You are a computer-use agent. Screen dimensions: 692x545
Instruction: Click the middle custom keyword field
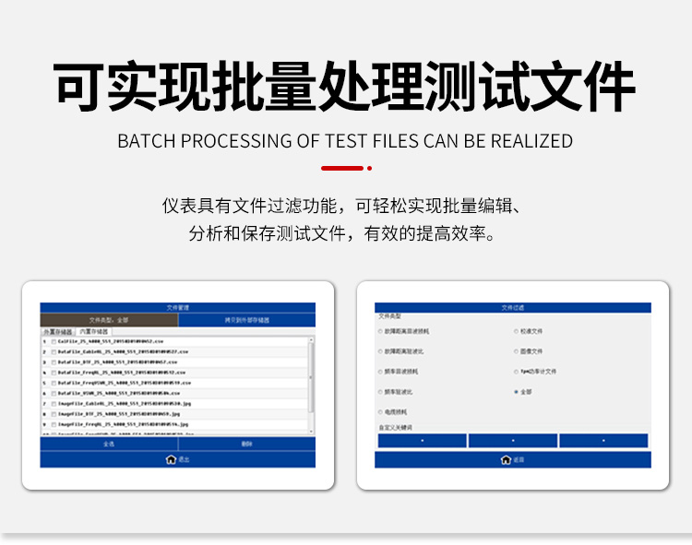512,441
